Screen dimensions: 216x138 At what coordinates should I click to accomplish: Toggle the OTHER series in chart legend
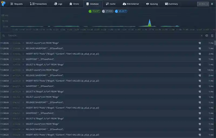point(107,11)
